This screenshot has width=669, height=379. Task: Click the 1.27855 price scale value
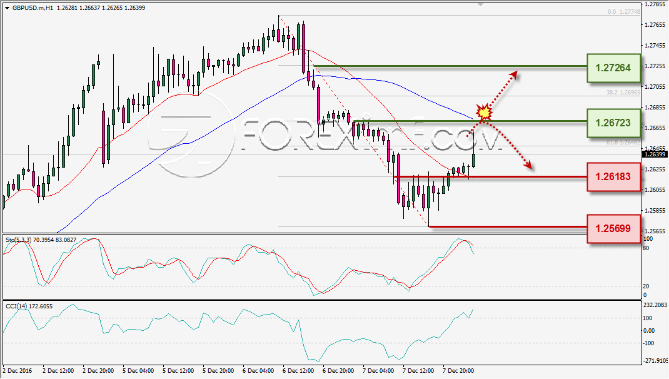coord(655,4)
